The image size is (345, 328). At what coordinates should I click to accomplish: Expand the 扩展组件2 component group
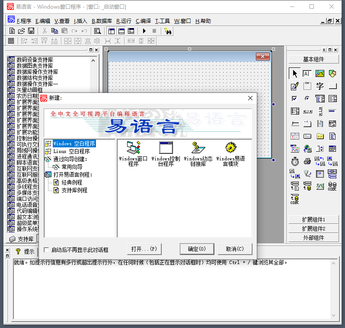coord(313,229)
